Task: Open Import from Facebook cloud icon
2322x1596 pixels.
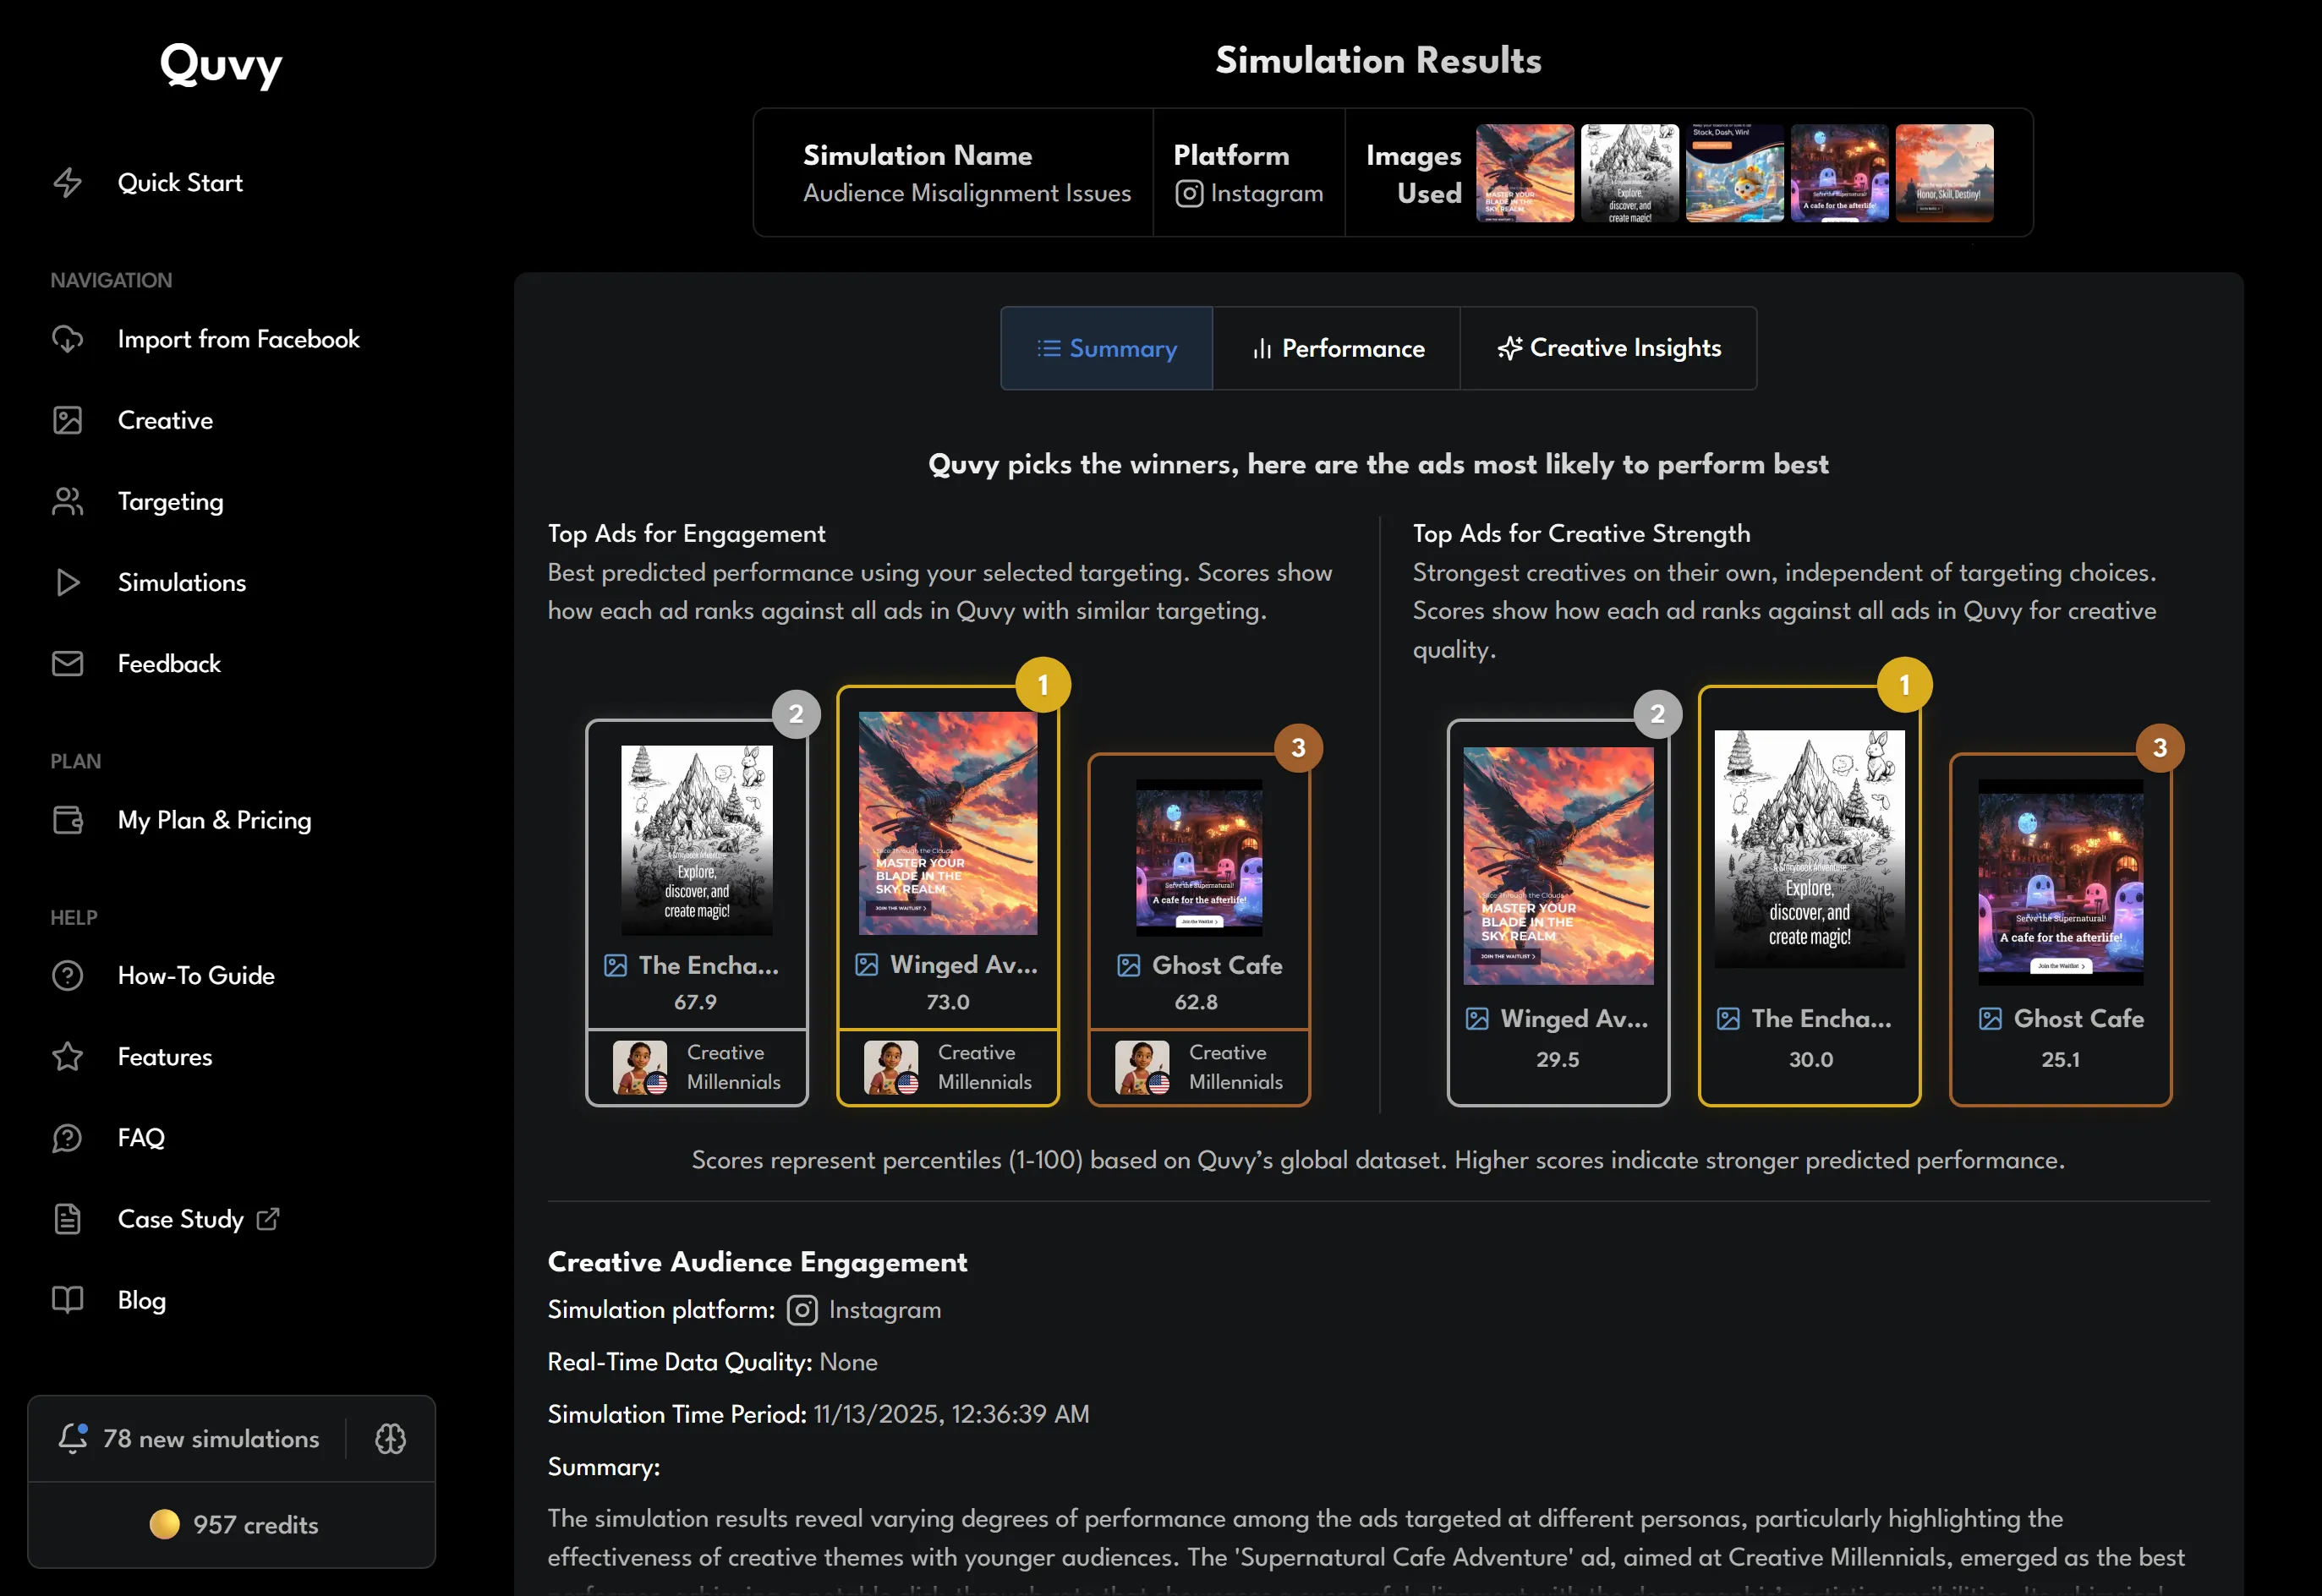Action: [67, 339]
